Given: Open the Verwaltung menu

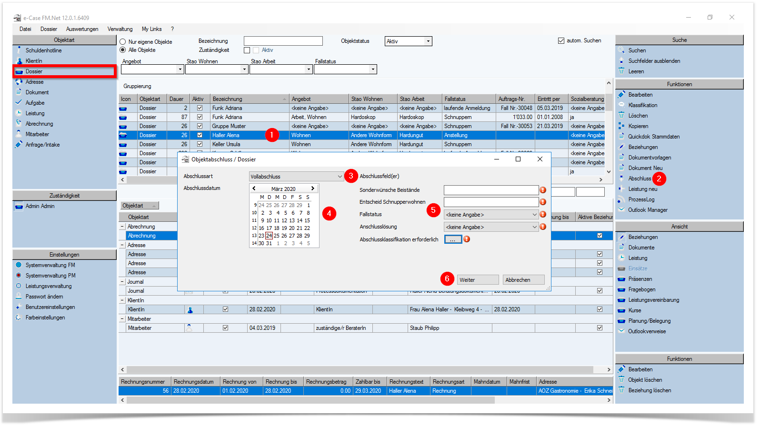Looking at the screenshot, I should (120, 29).
